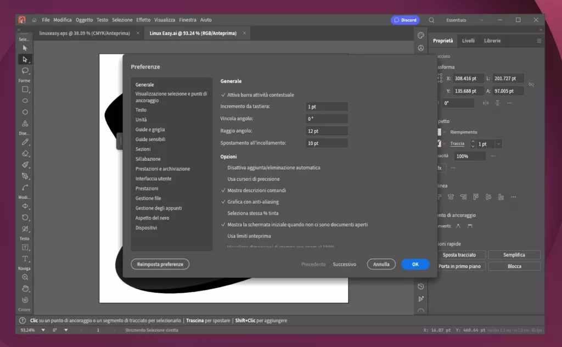Viewport: 562px width, 347px height.
Task: Uncheck Mostra la schermata iniziale option
Action: [x=223, y=225]
